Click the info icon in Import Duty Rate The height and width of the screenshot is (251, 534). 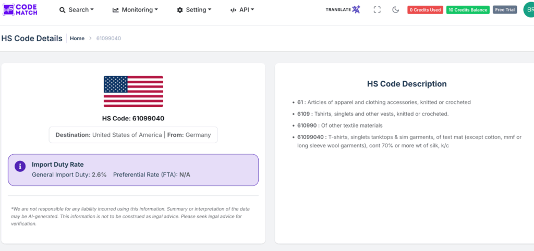(20, 167)
